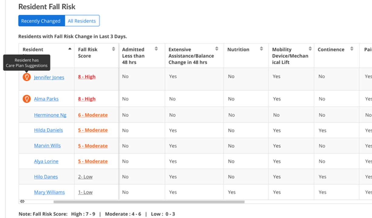
Task: Sort by Admitted Less than 48 hrs column
Action: pyautogui.click(x=157, y=48)
